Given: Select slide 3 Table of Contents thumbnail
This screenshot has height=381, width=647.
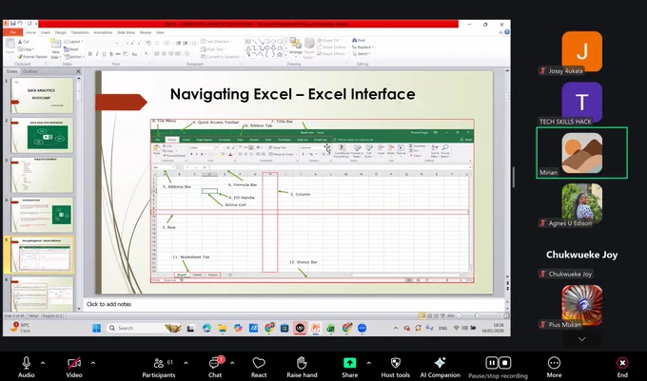Looking at the screenshot, I should (42, 175).
